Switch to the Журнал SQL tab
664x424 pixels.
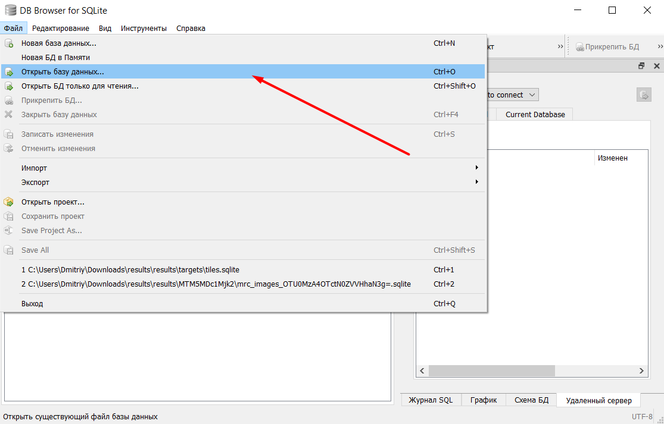coord(430,400)
